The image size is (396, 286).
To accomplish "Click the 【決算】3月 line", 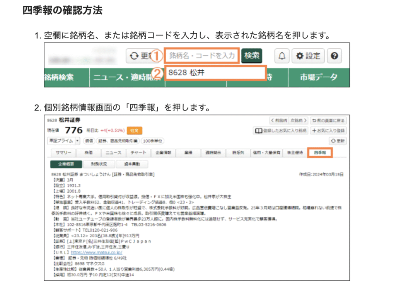I will [62, 180].
